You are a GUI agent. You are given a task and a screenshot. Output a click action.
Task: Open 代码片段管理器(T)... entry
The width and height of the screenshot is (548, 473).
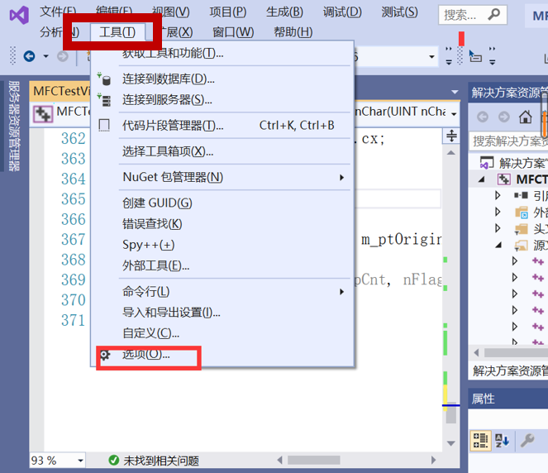pos(222,125)
